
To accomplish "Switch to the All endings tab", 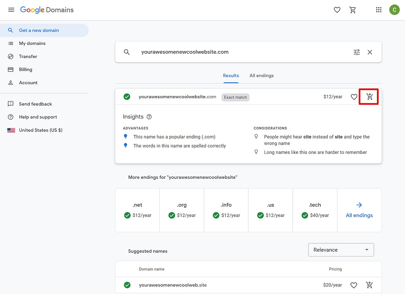I will tap(261, 75).
